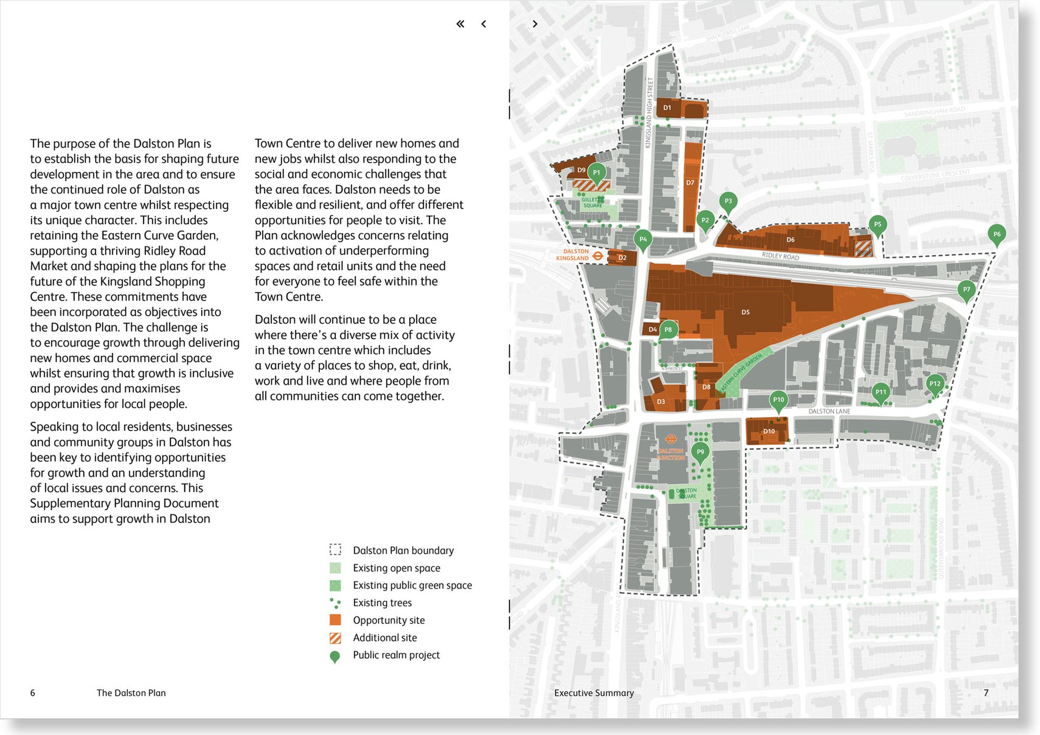Select opportunity site D5 on map
This screenshot has height=735, width=1040.
coord(745,312)
